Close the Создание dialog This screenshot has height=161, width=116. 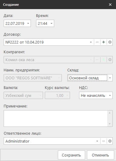110,5
